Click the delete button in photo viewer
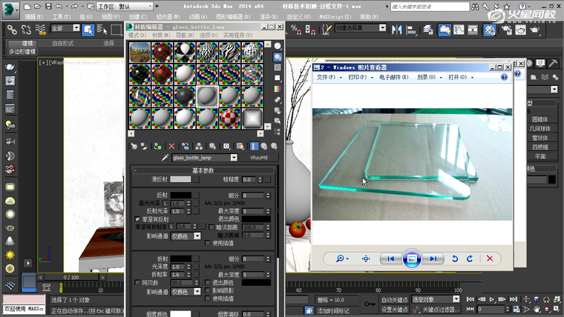This screenshot has height=317, width=564. click(x=489, y=258)
